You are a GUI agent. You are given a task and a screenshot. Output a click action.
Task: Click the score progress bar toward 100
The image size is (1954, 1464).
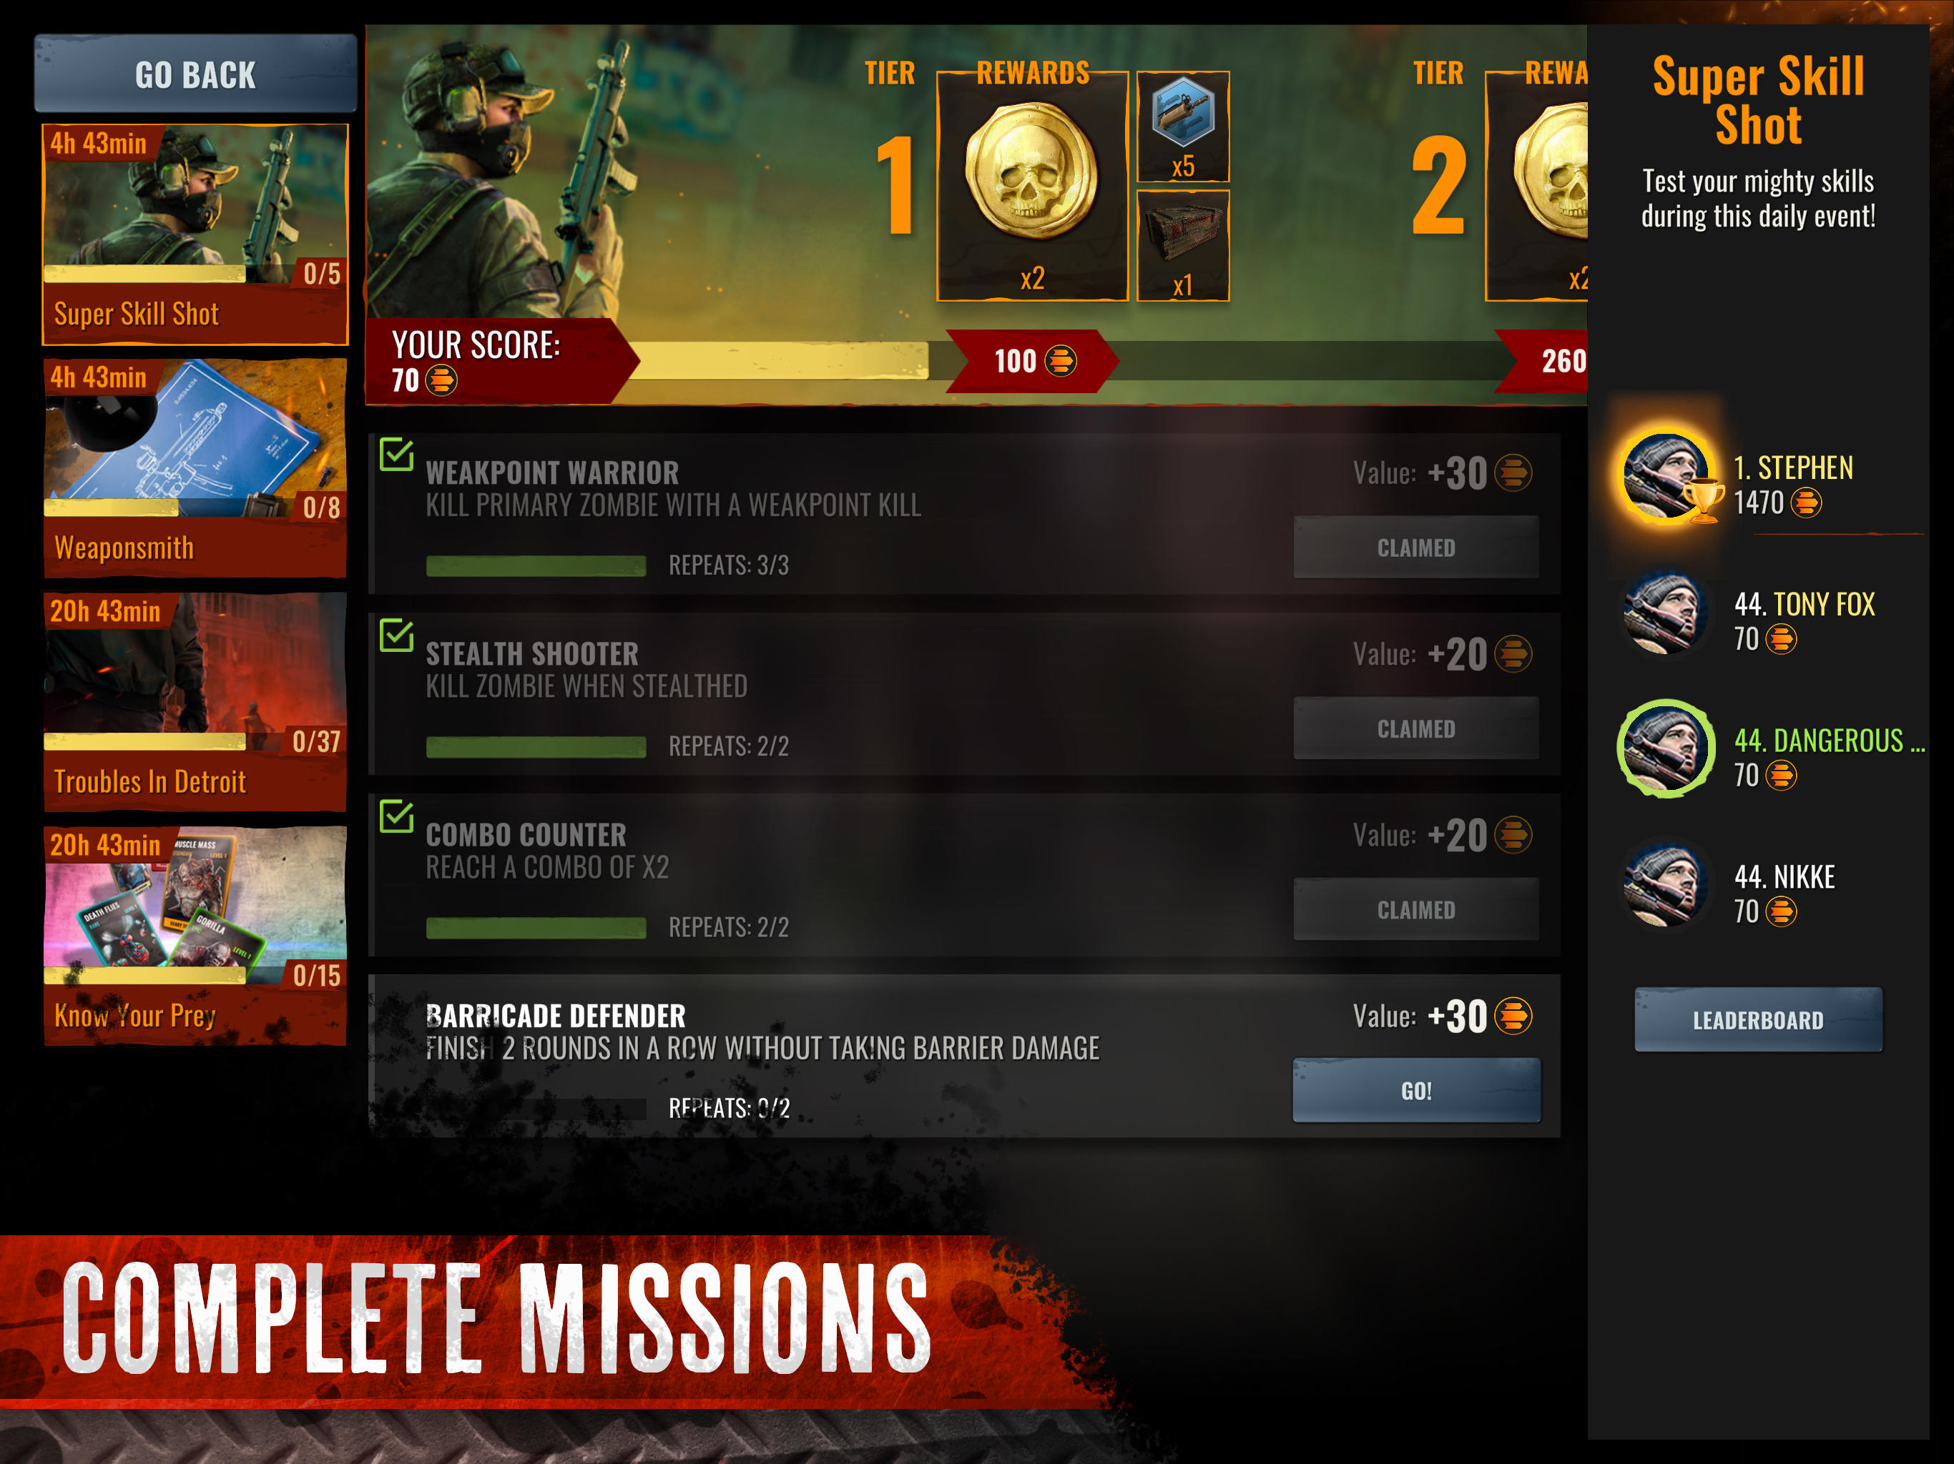pyautogui.click(x=786, y=360)
